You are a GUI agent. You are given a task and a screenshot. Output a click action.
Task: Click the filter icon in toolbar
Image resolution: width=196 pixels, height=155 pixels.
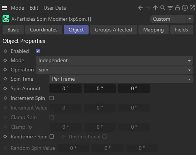click(170, 8)
